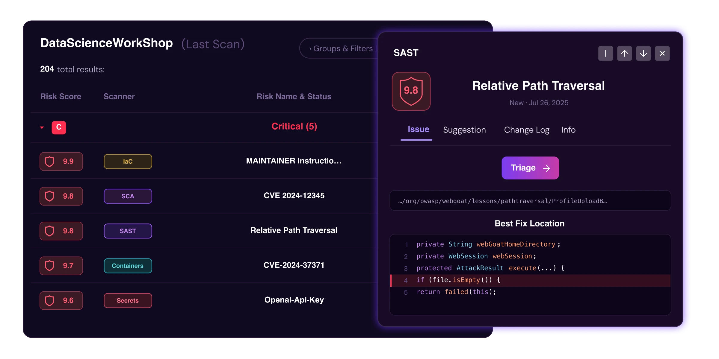
Task: Open the CVE 2024-12345 result
Action: (294, 196)
